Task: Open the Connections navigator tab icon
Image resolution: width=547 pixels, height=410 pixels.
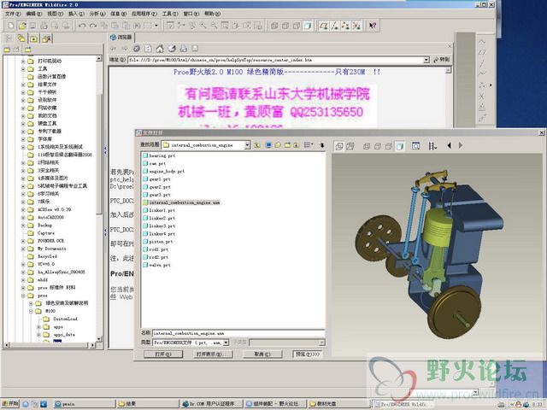Action: 46,38
